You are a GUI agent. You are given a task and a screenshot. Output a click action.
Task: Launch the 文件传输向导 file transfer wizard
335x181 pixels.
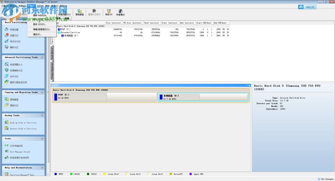(x=14, y=146)
